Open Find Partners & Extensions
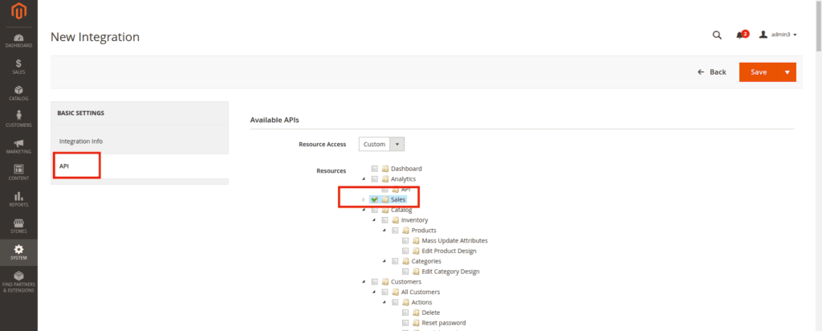822x331 pixels. pyautogui.click(x=18, y=282)
